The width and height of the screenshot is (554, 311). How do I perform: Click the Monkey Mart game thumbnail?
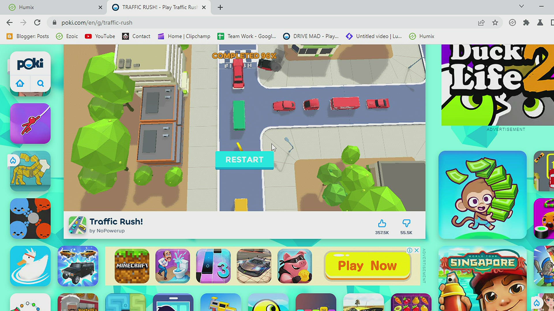coord(482,195)
